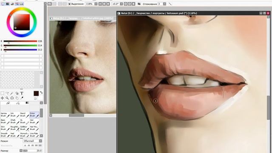
Task: Select the Zoom magnifier tool
Action: (7, 98)
